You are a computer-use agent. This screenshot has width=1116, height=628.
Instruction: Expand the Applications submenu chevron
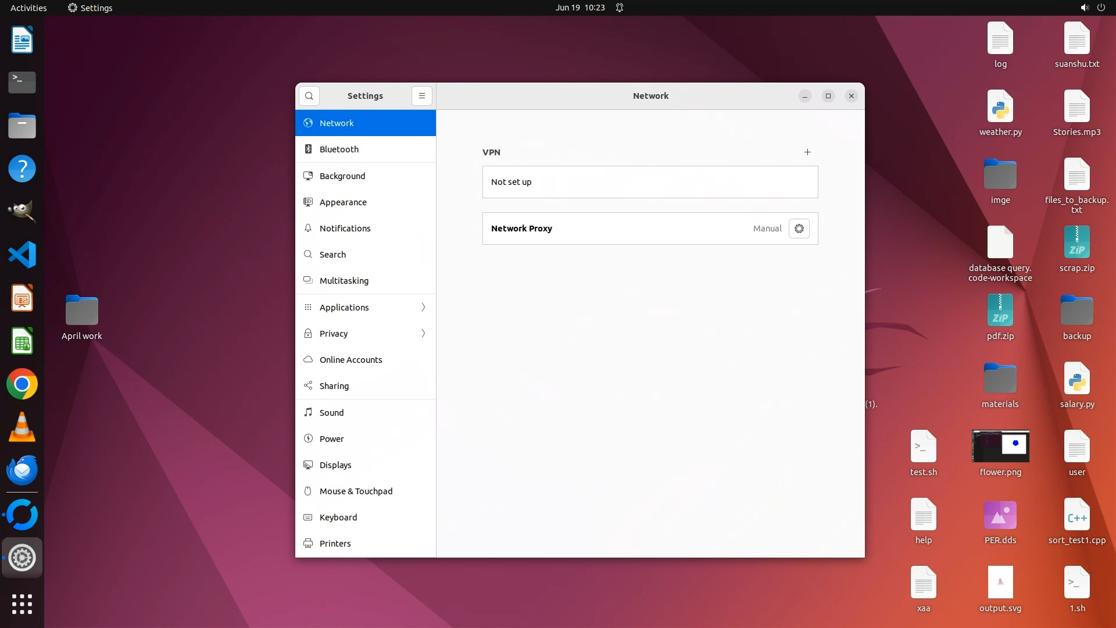click(423, 307)
